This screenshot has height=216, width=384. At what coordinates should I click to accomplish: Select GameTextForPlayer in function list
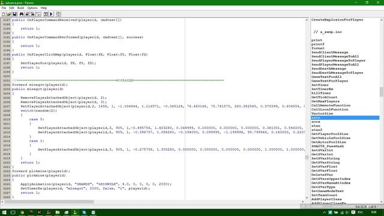(329, 81)
